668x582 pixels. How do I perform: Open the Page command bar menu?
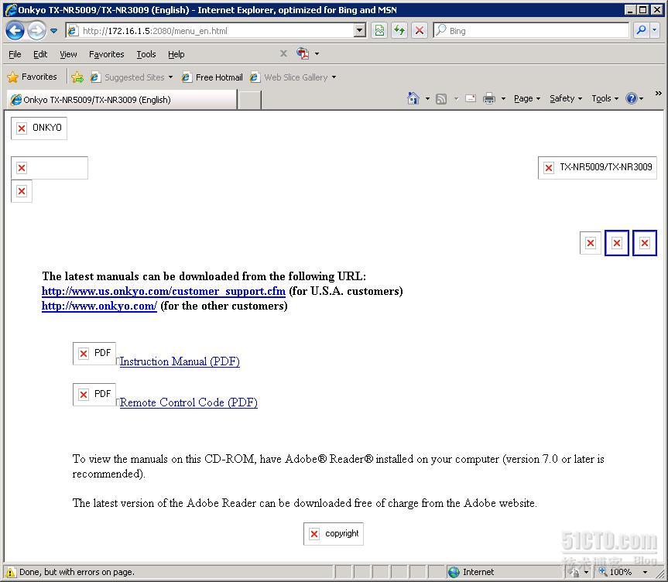[527, 98]
